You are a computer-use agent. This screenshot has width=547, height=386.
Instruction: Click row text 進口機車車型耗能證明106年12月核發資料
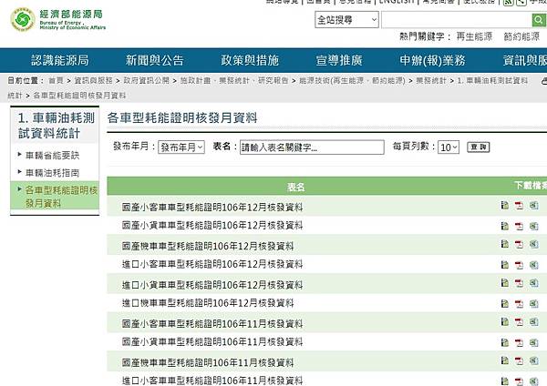(x=208, y=303)
